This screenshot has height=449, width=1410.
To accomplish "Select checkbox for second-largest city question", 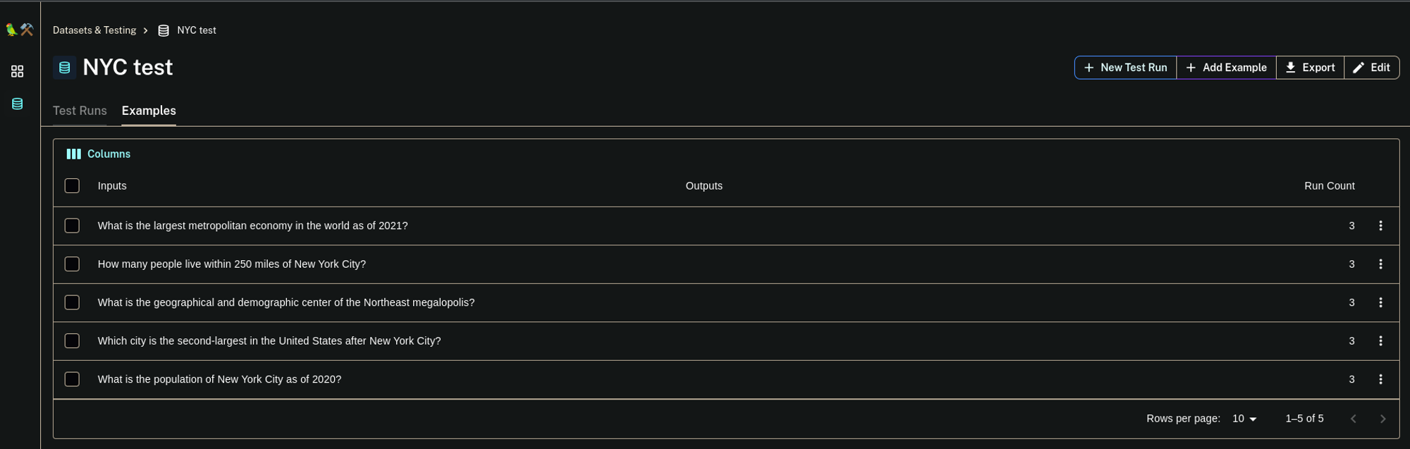I will click(x=72, y=341).
